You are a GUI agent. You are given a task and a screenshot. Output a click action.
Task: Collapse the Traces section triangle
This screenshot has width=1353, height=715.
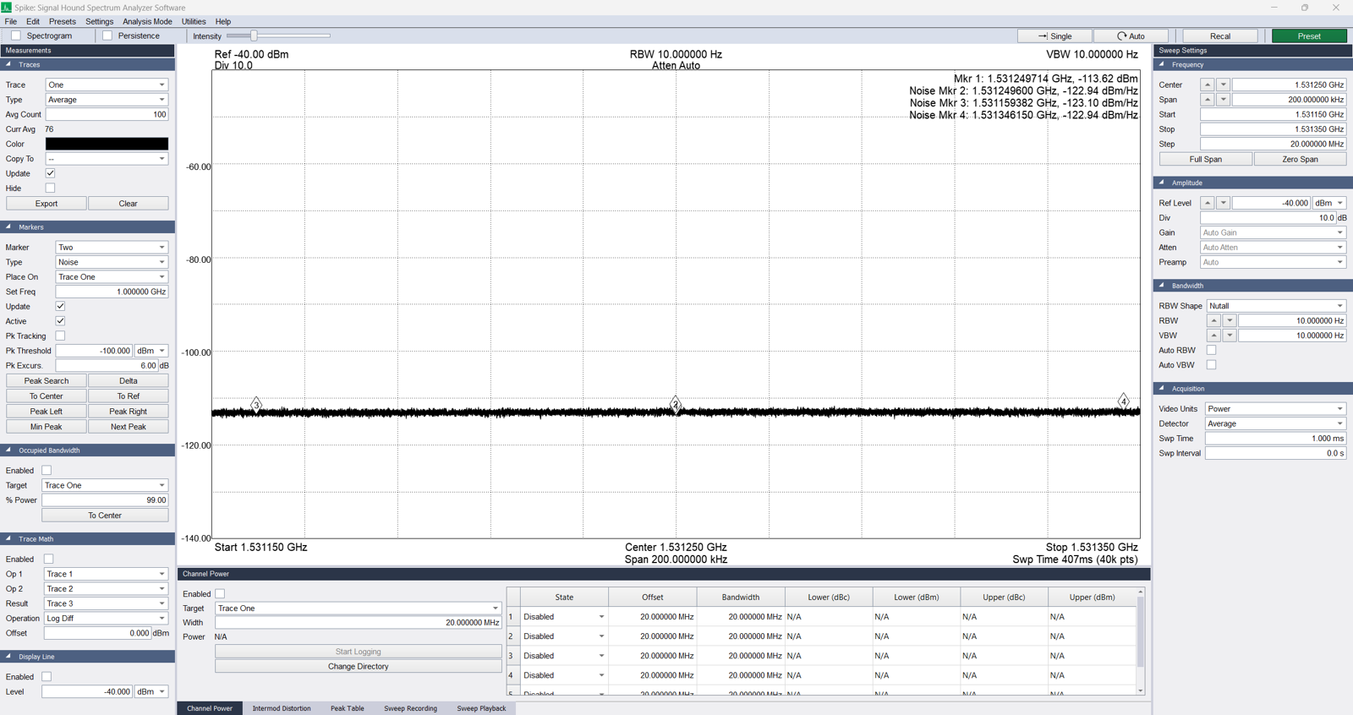pyautogui.click(x=9, y=64)
